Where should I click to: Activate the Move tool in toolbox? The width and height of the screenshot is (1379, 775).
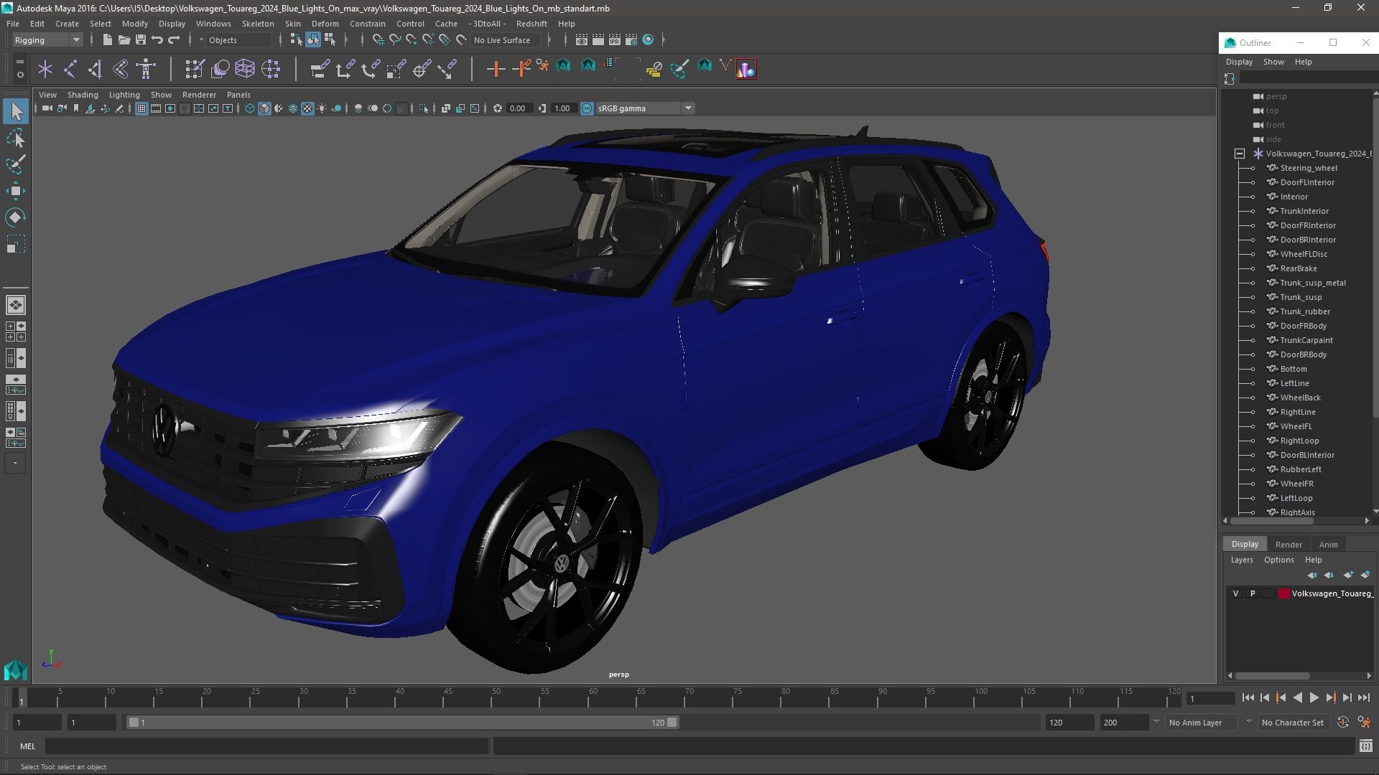coord(16,191)
